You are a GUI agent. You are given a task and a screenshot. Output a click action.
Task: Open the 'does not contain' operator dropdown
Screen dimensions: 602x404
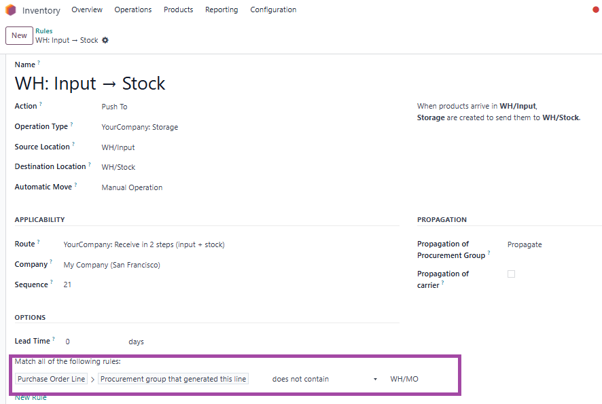click(x=324, y=379)
